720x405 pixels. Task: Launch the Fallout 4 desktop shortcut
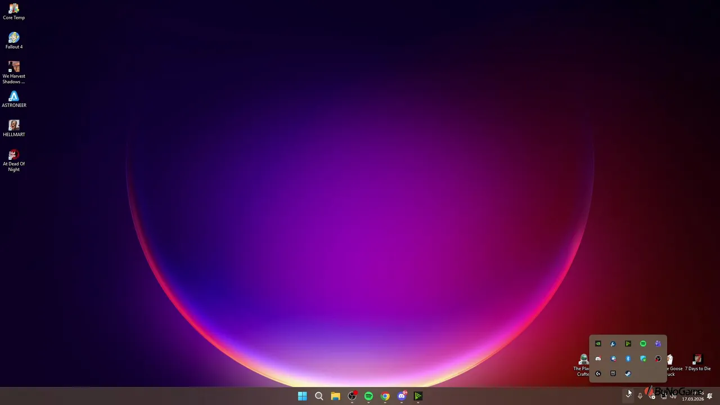coord(13,40)
